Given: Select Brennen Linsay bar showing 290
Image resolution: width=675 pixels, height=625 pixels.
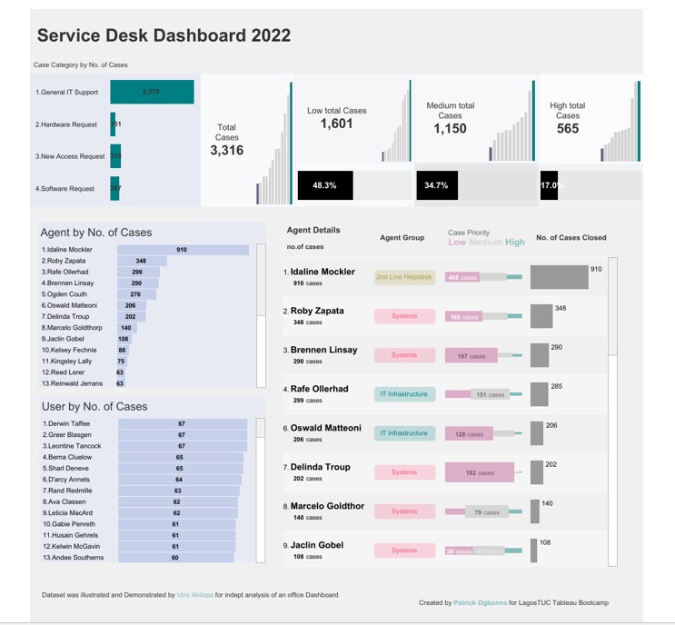Looking at the screenshot, I should pyautogui.click(x=138, y=283).
